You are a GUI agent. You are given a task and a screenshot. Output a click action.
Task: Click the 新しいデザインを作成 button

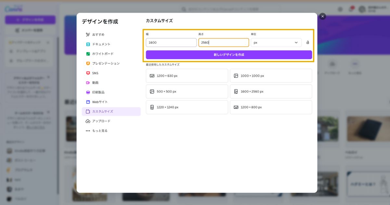pyautogui.click(x=229, y=55)
